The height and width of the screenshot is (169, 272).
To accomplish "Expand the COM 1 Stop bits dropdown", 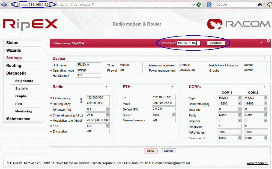I will [240, 120].
